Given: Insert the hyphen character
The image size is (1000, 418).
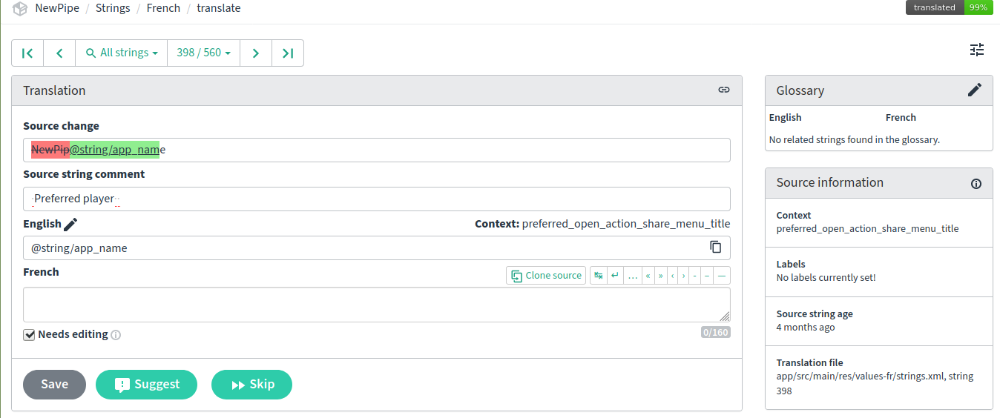Looking at the screenshot, I should click(694, 276).
